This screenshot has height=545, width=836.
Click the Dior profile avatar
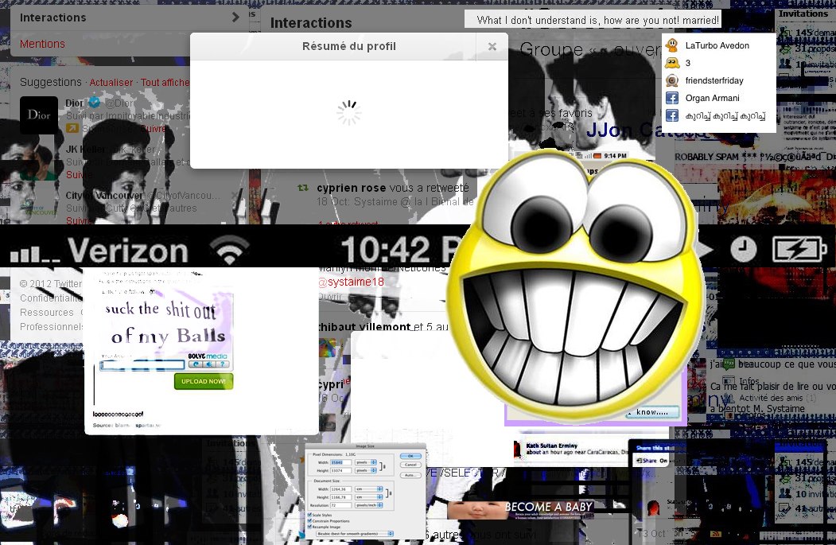click(x=38, y=115)
